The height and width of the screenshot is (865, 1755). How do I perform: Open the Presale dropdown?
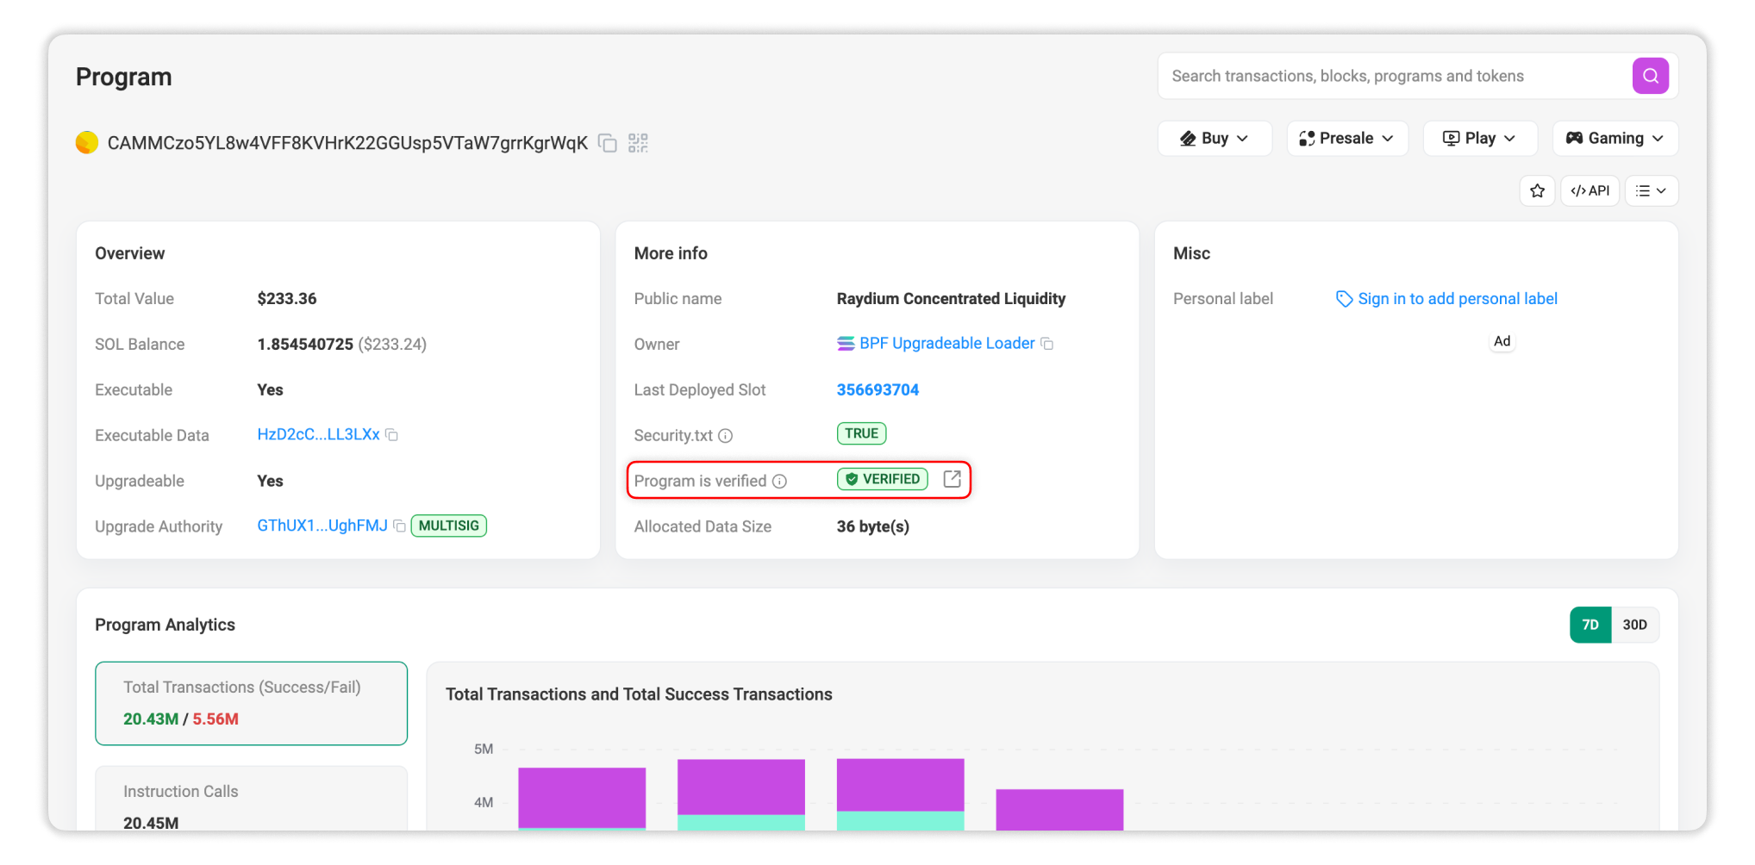click(x=1346, y=138)
